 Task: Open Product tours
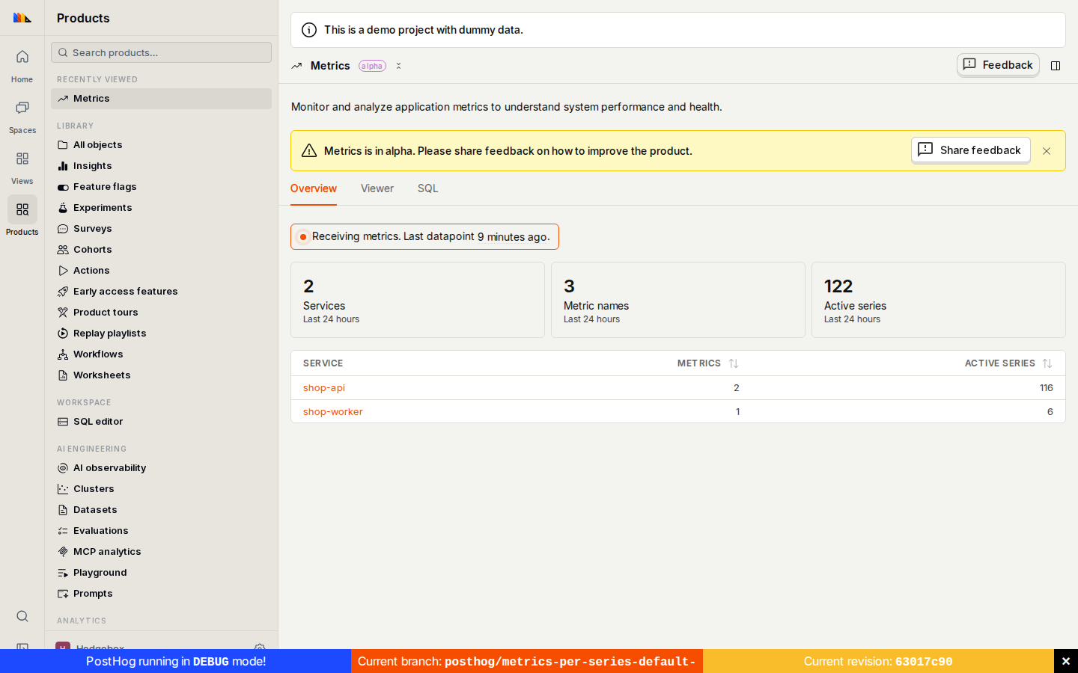[161, 313]
